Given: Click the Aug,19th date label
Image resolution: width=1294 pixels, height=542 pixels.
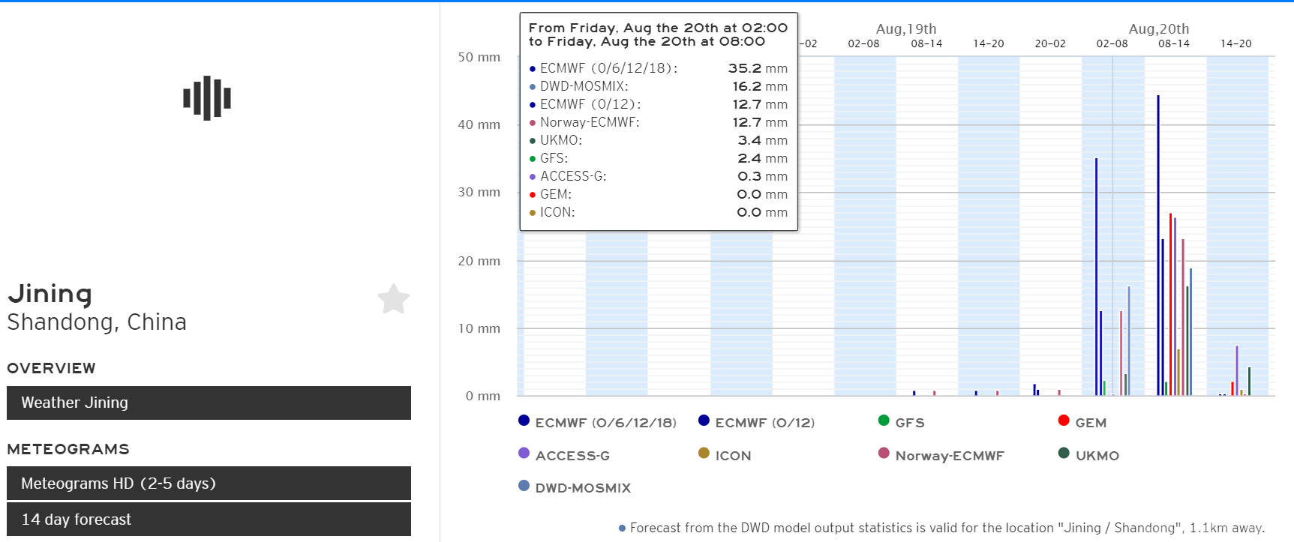Looking at the screenshot, I should 906,28.
